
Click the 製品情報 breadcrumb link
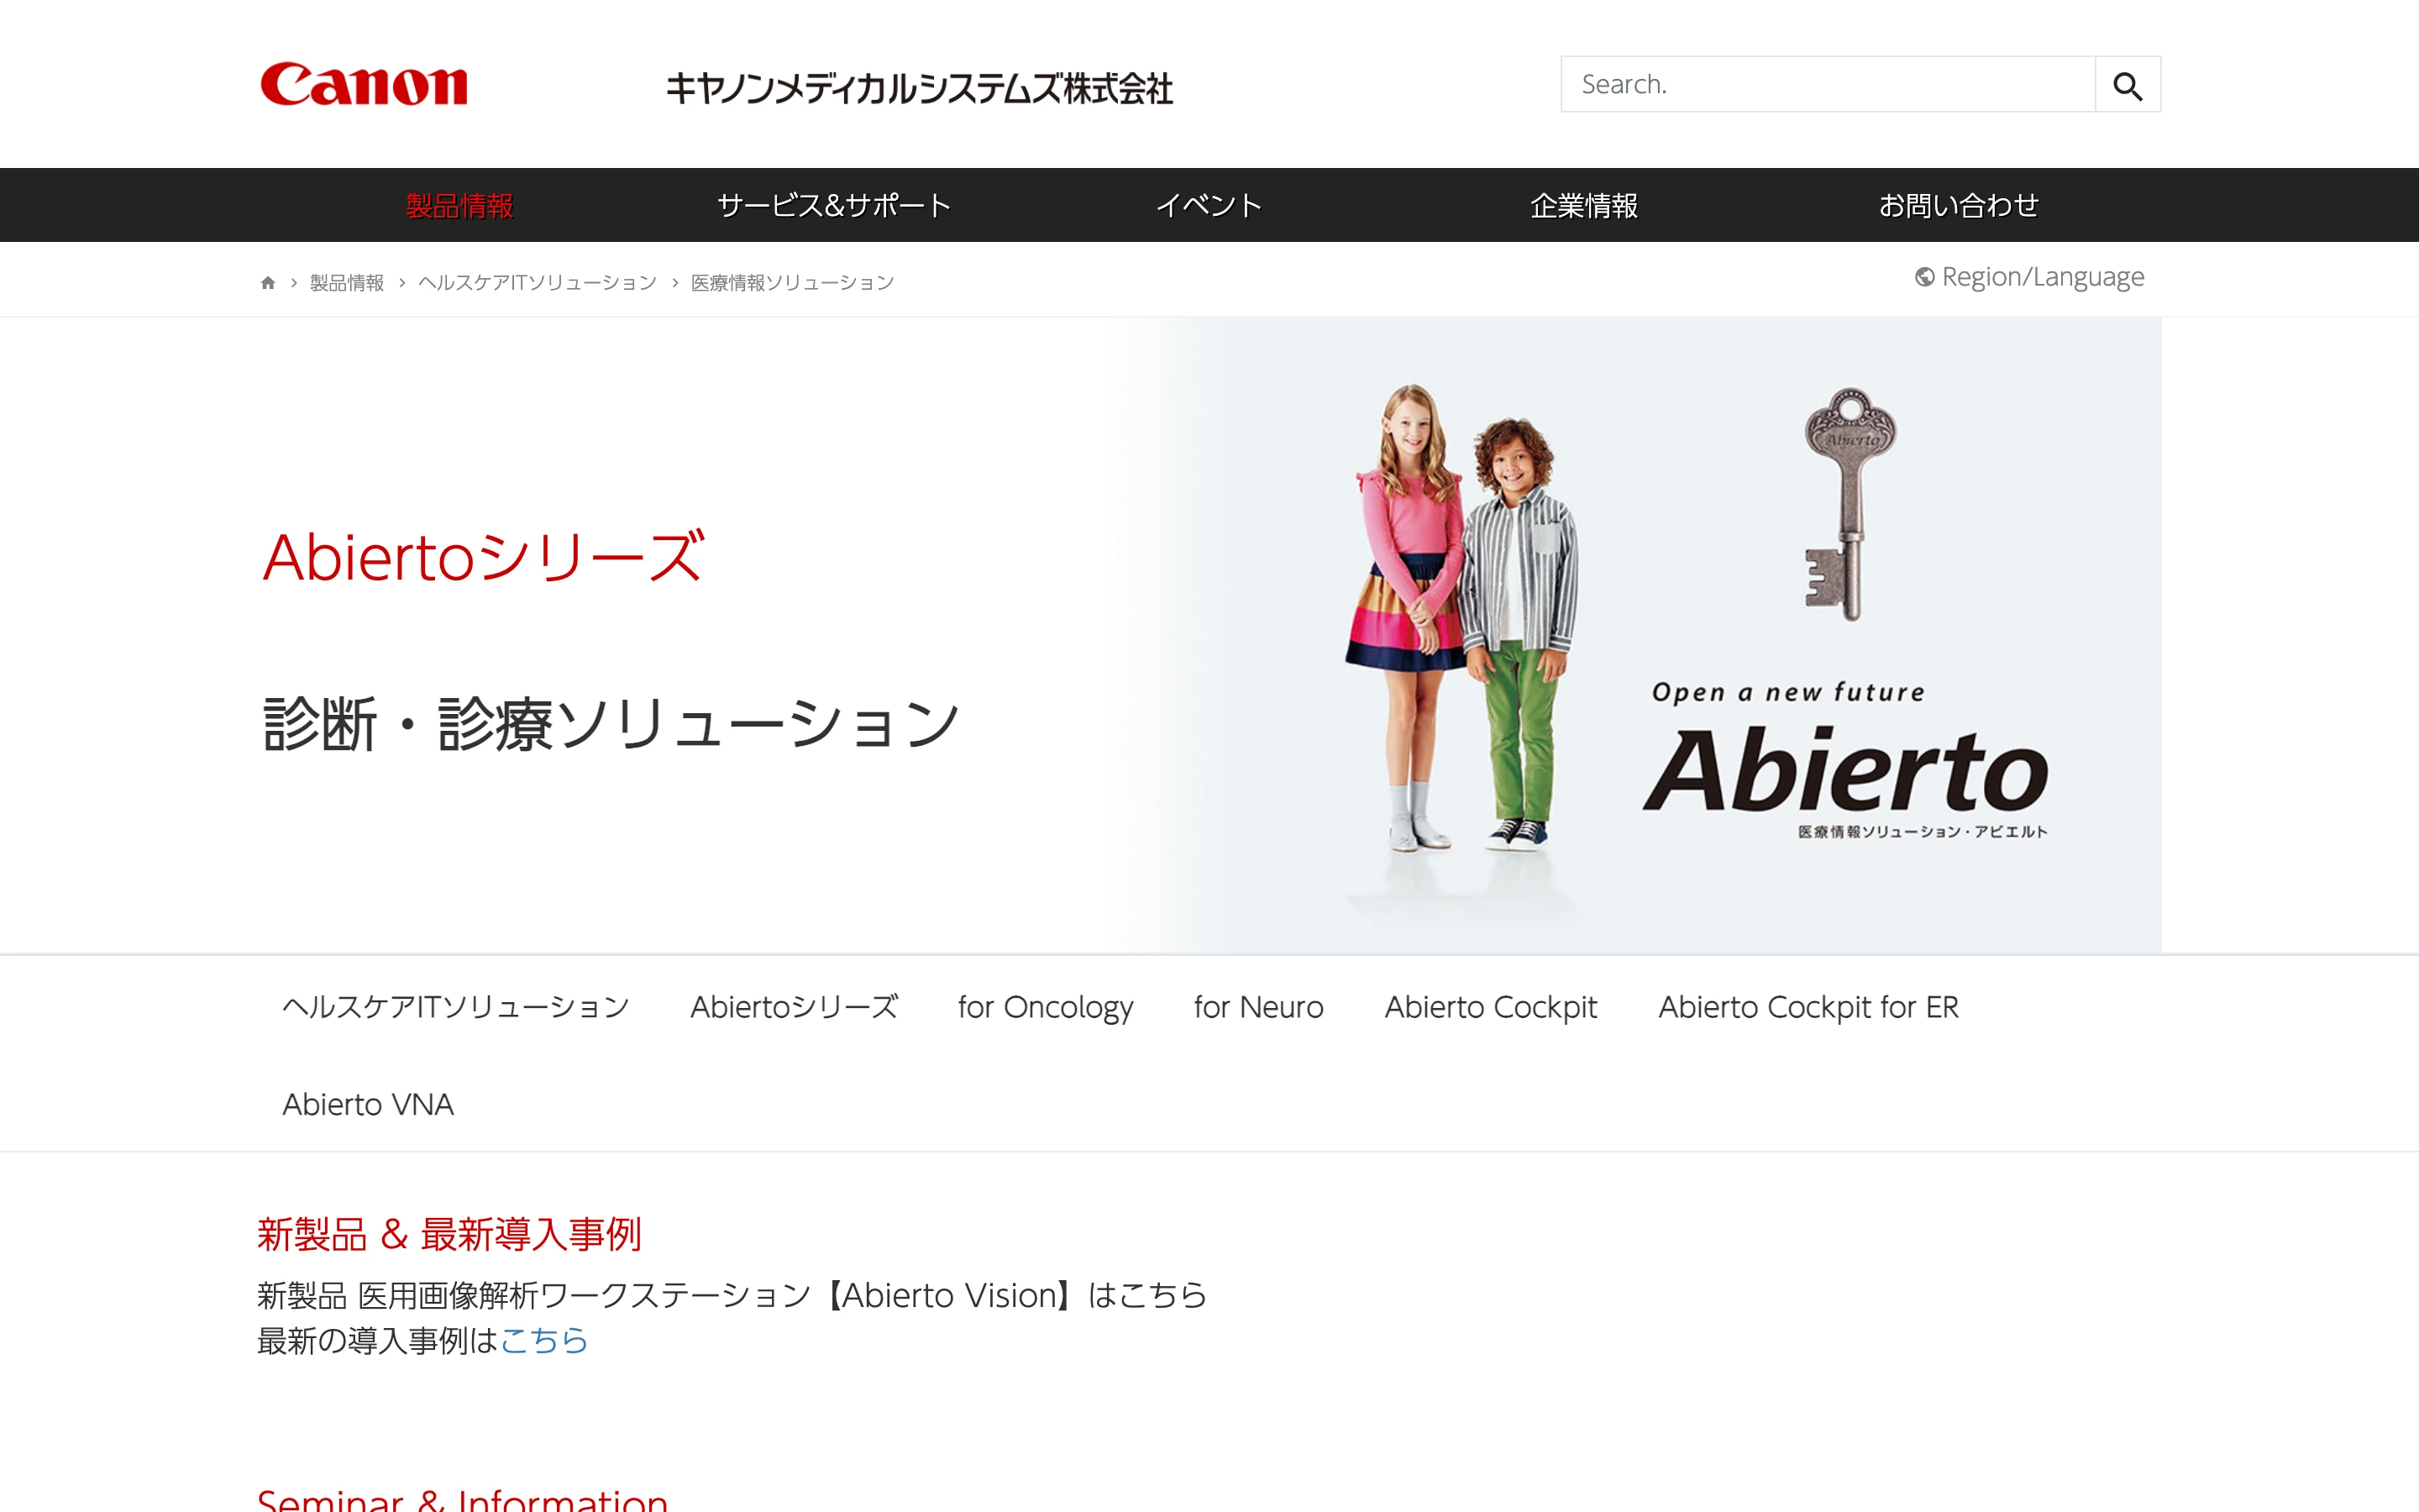pyautogui.click(x=347, y=283)
